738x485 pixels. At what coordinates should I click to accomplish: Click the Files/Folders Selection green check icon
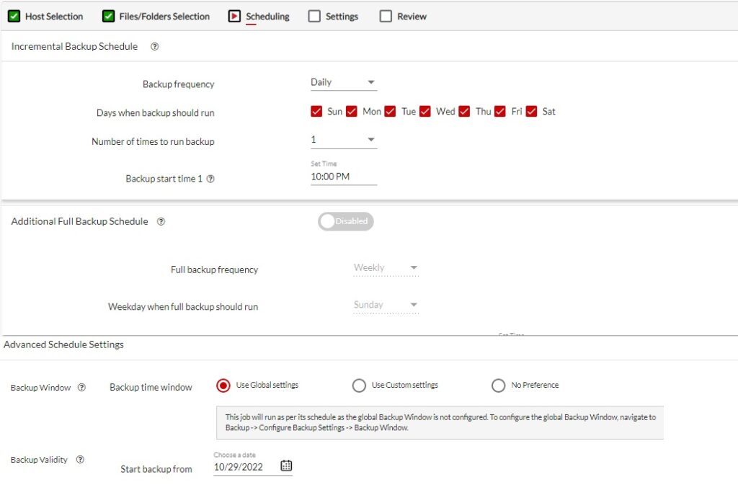108,16
